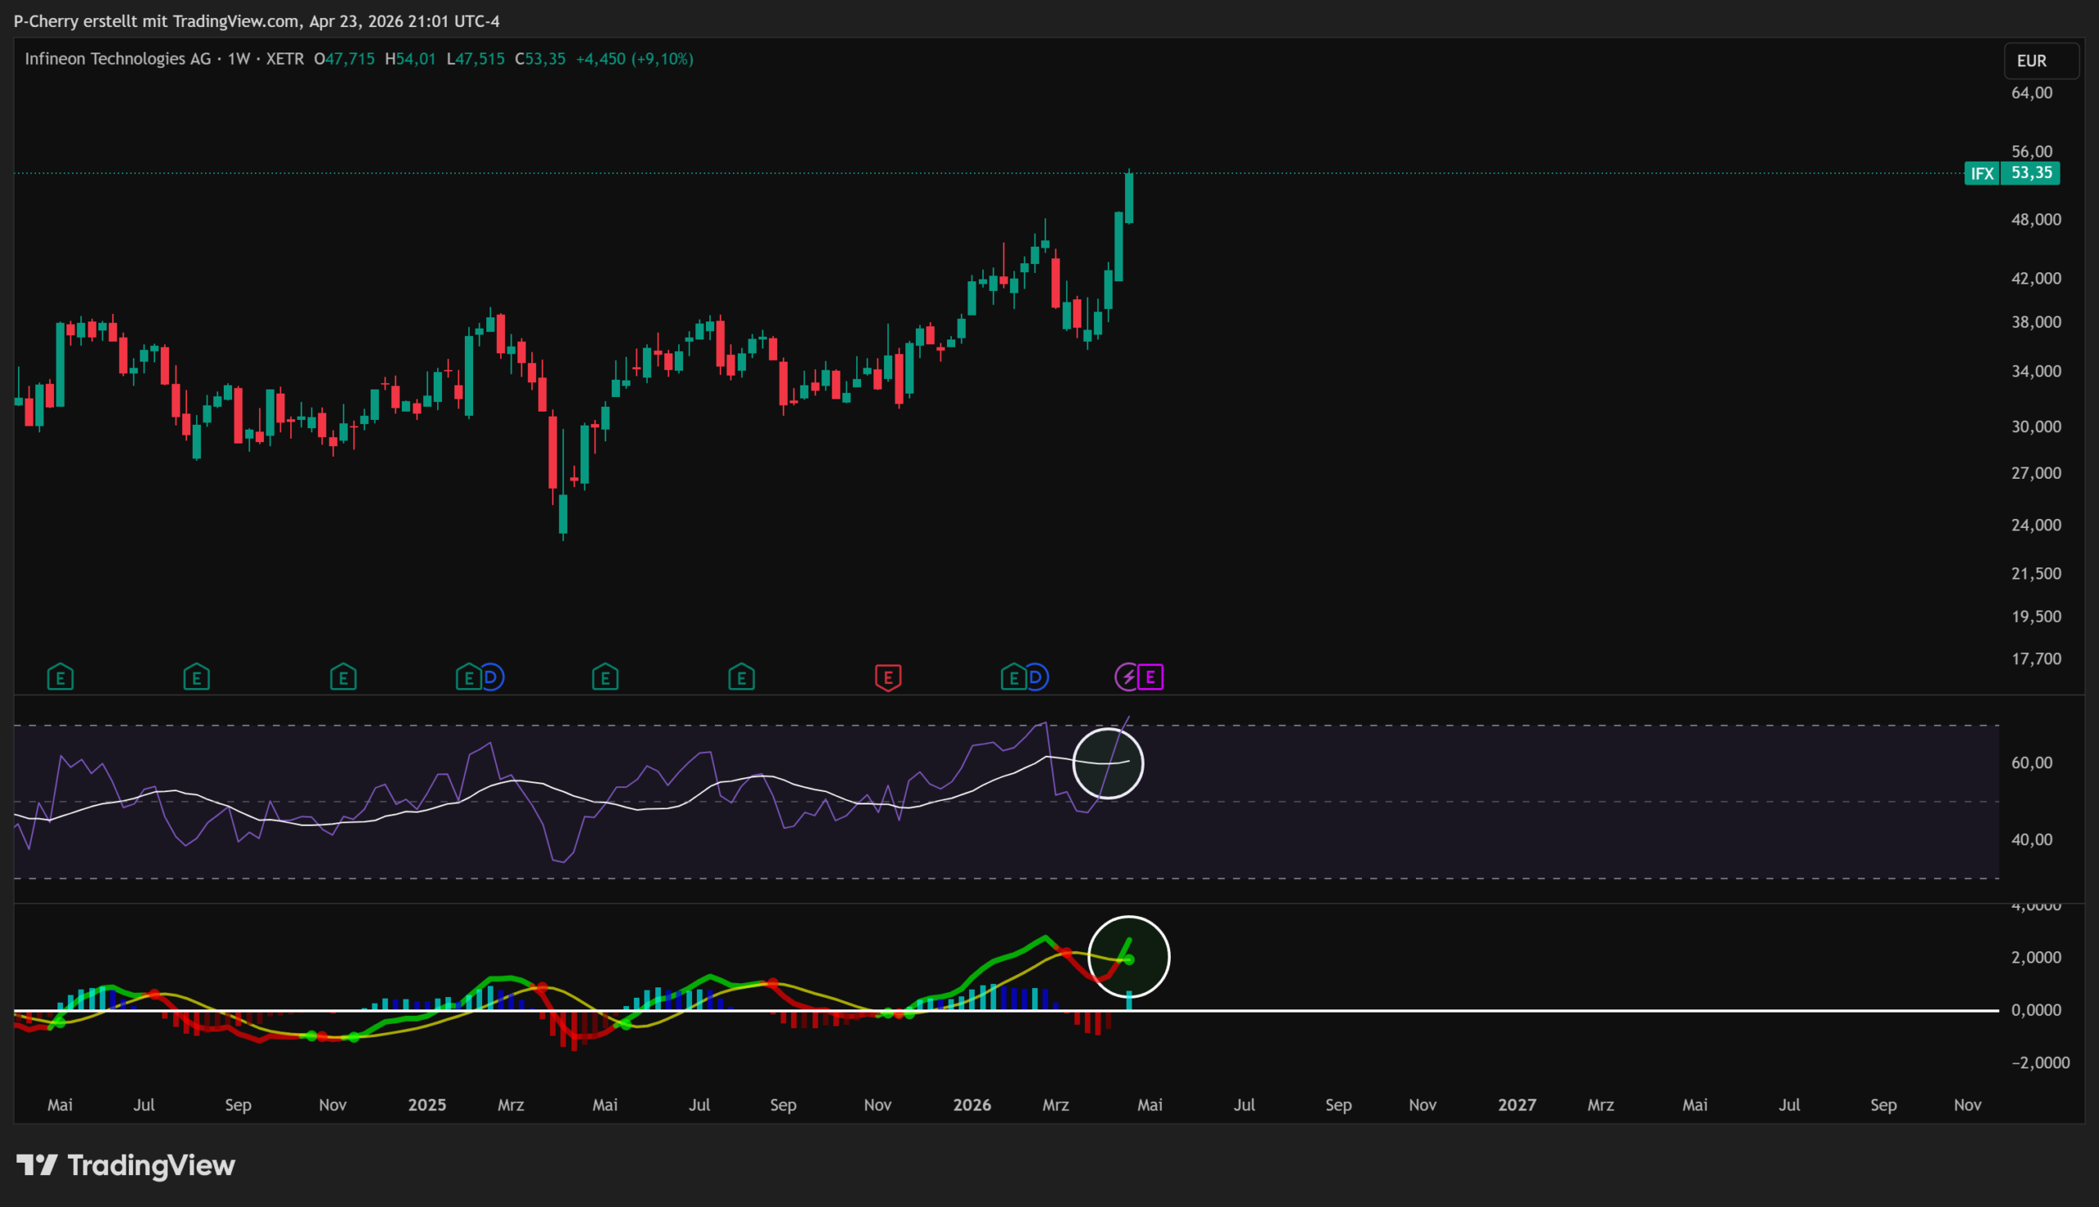Click the green earnings marker near Nov 2024
The image size is (2099, 1207).
[x=343, y=677]
